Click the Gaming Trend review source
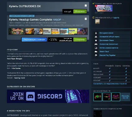132x117 pixels. point(20,78)
